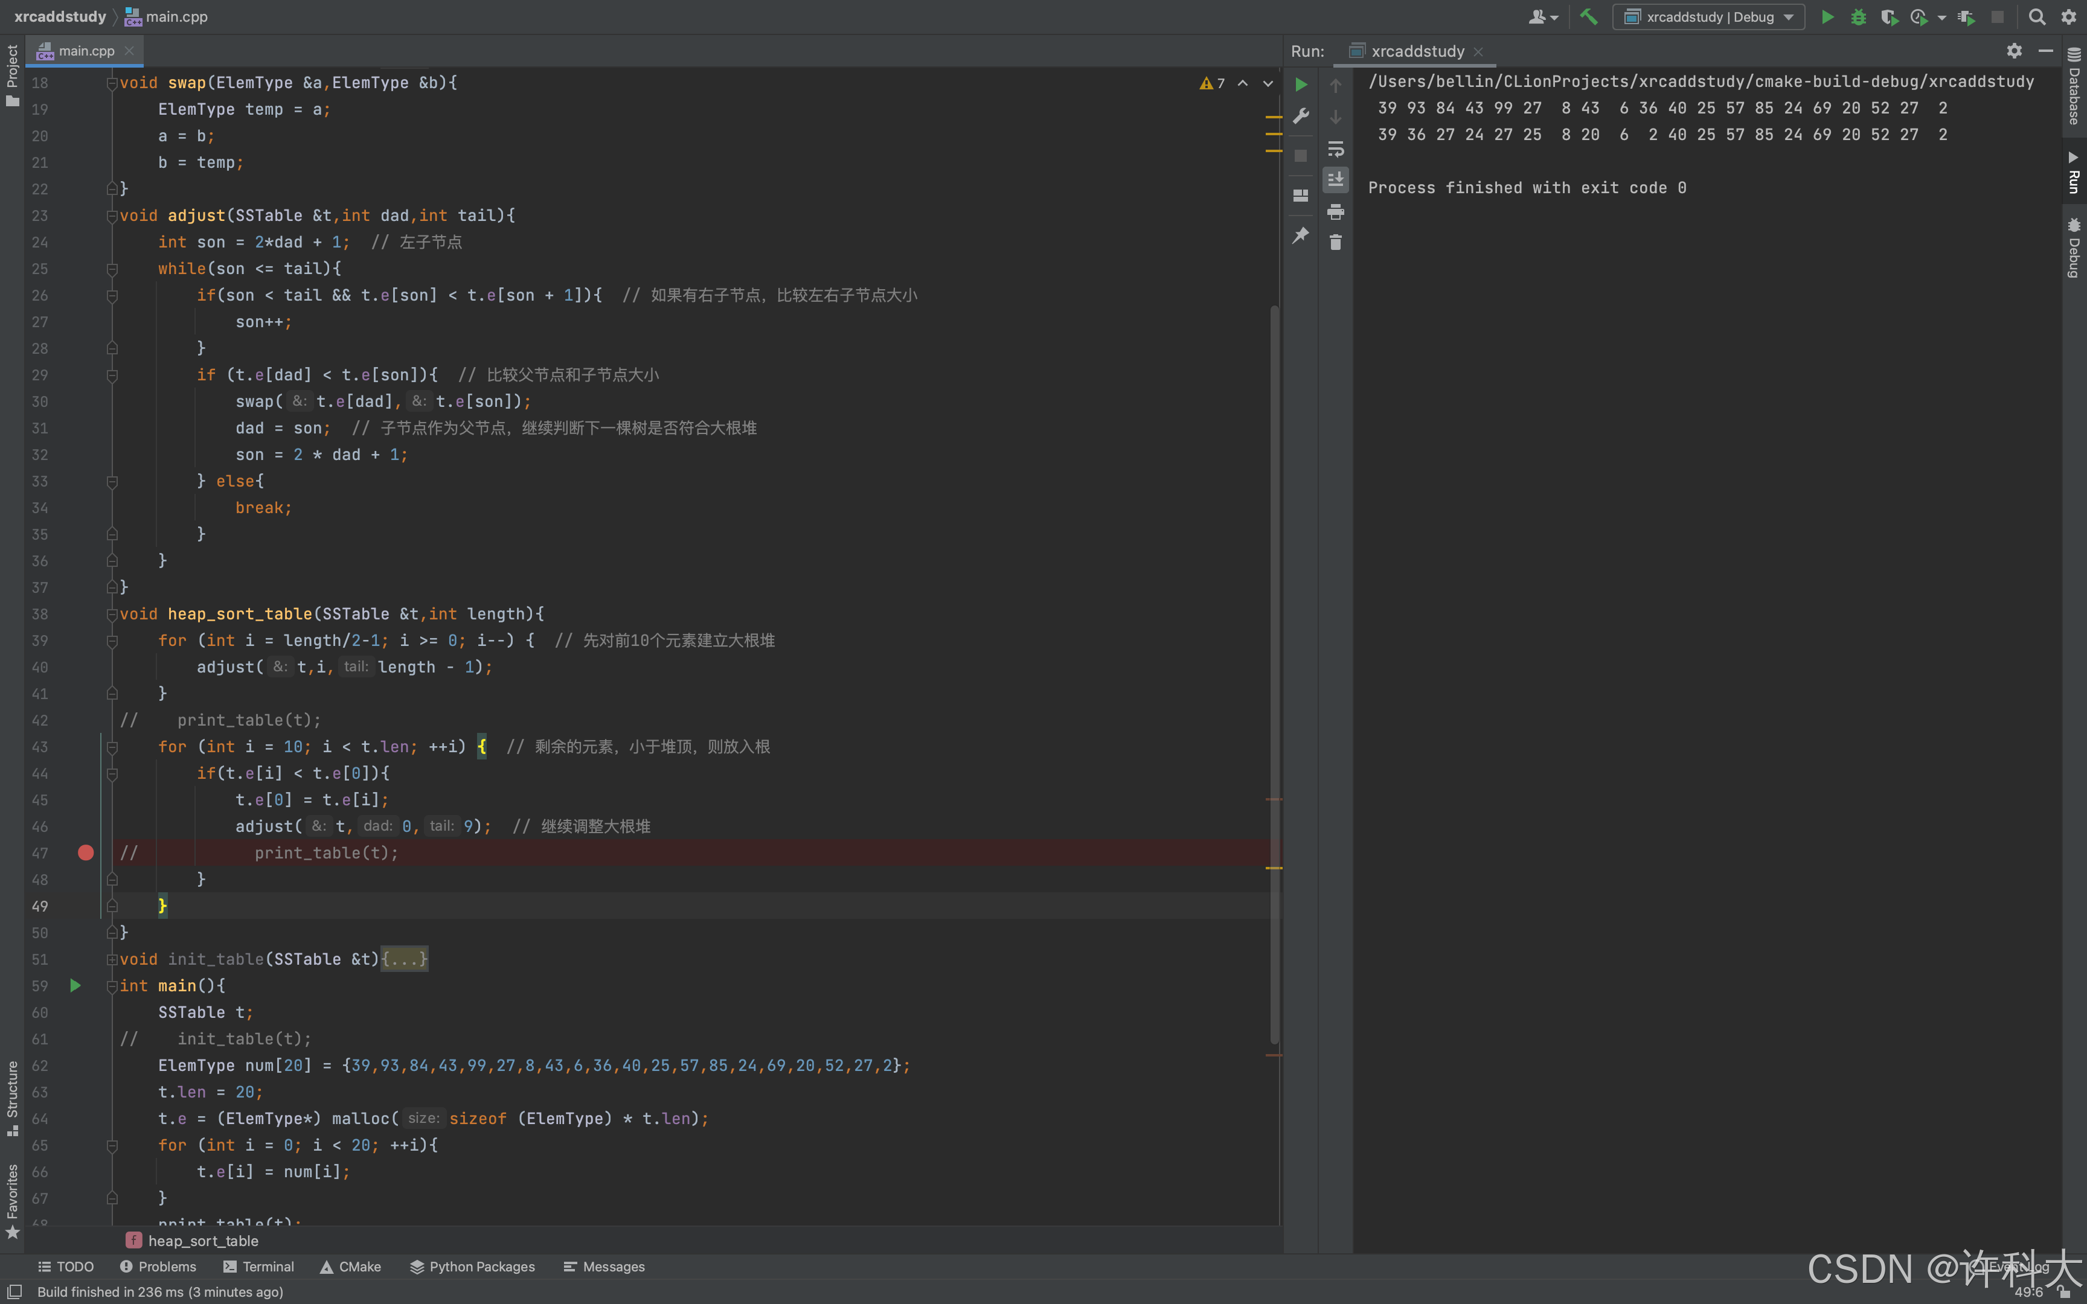Click the Print icon in Run panel

point(1335,211)
